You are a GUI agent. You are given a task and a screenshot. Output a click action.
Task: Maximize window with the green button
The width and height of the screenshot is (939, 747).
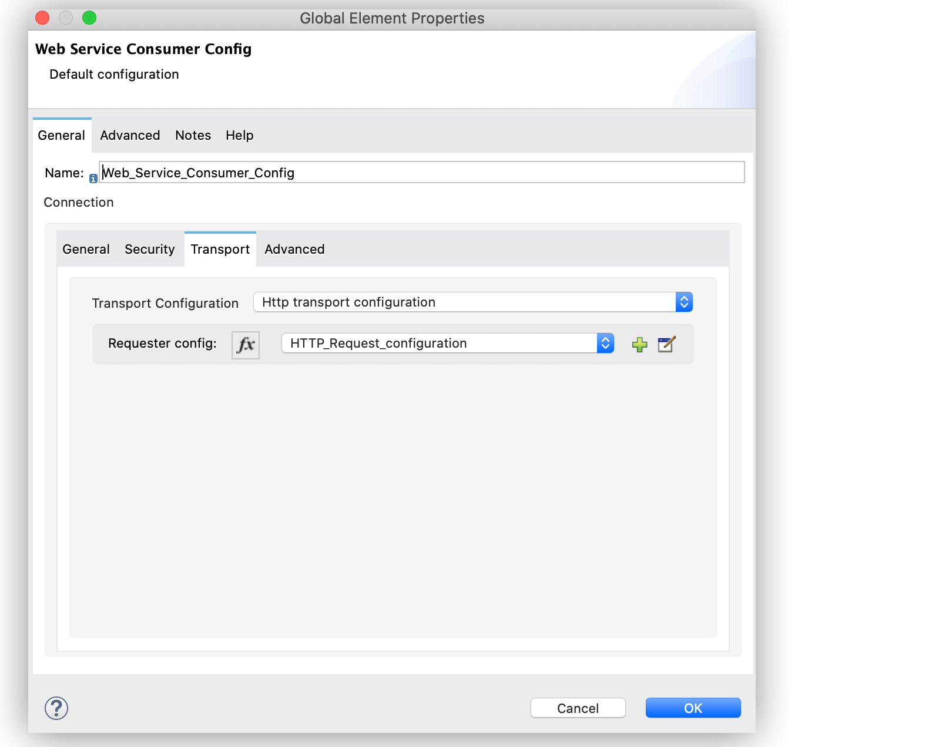[x=89, y=18]
